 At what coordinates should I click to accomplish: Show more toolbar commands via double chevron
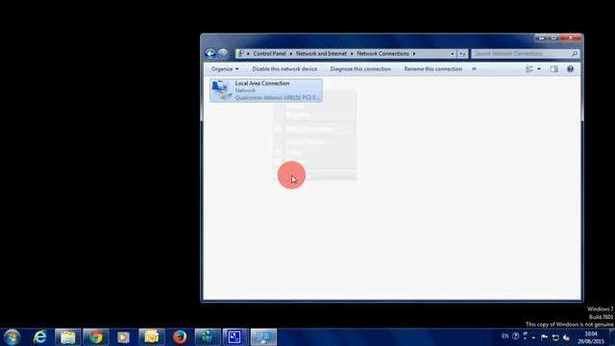(x=474, y=69)
